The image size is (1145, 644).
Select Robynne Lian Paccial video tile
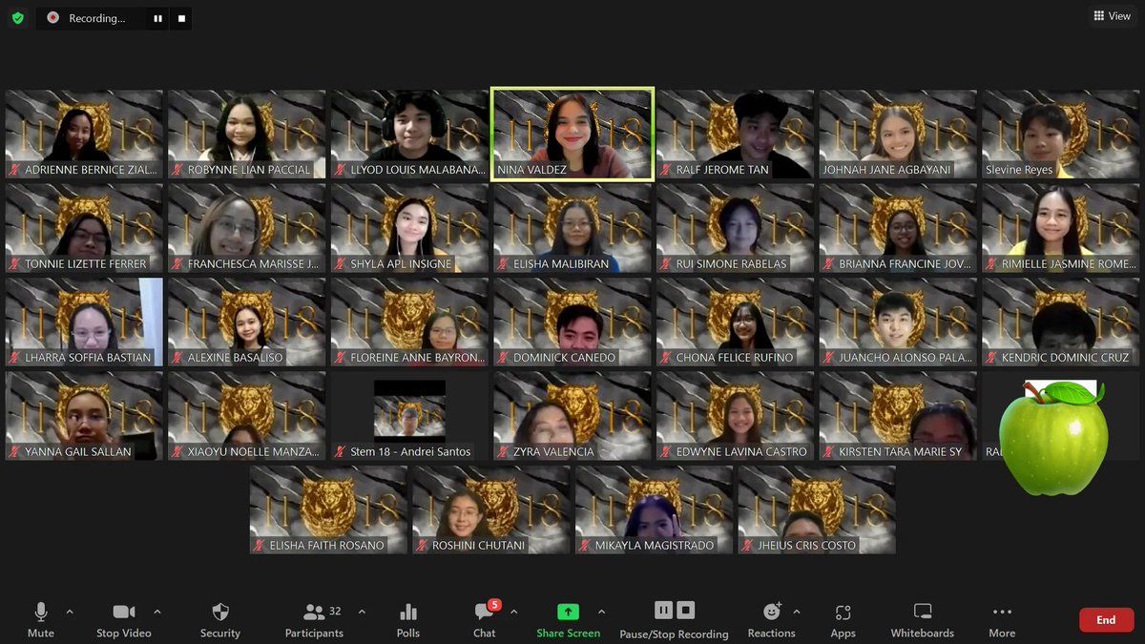click(x=247, y=134)
